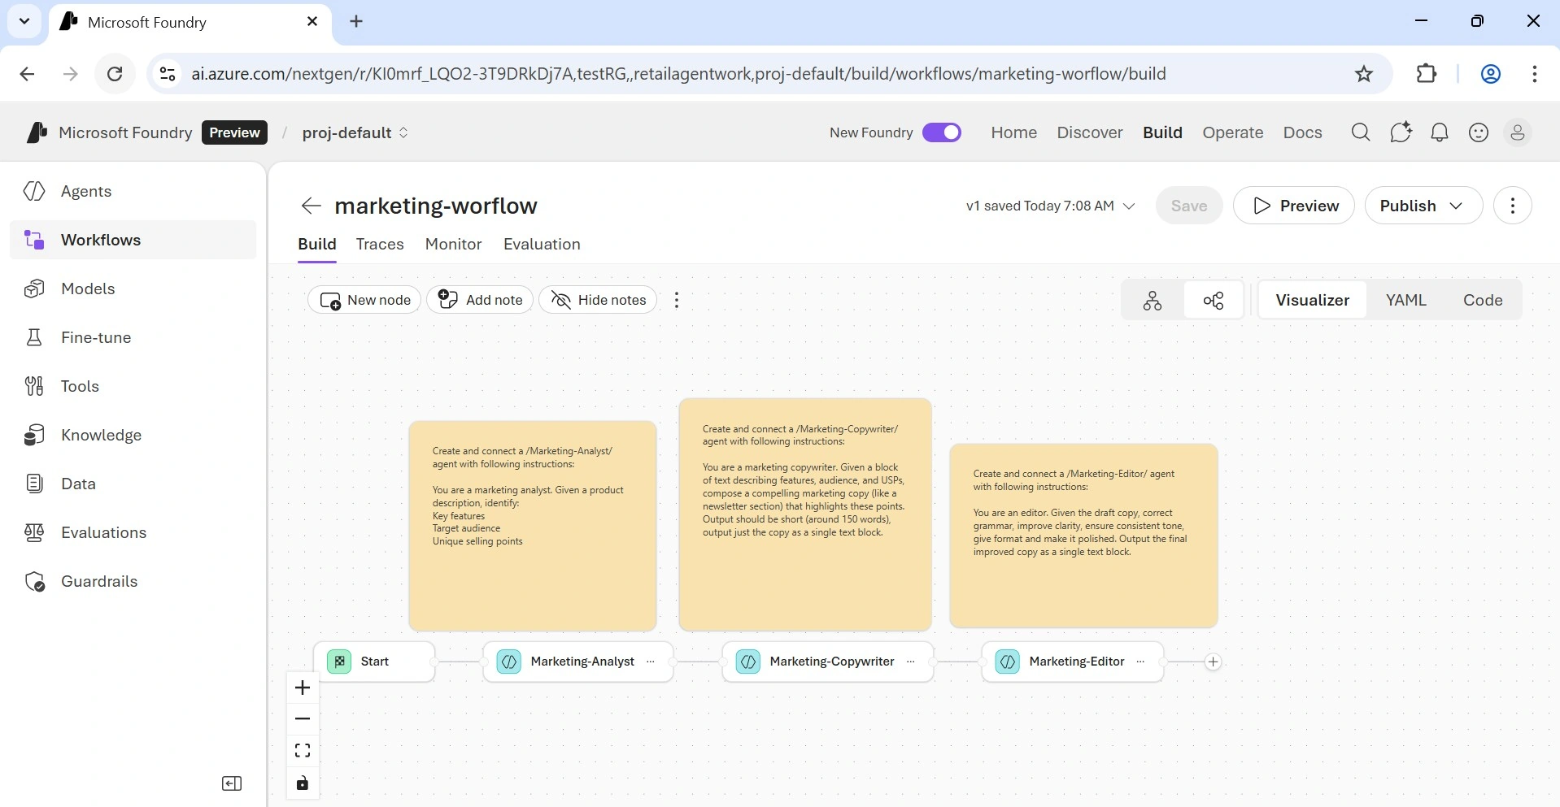
Task: Click the Marketing-Copywriter instructions note
Action: 805,514
